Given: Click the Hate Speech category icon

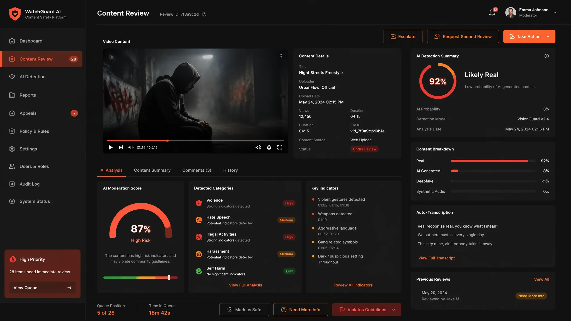Looking at the screenshot, I should [199, 220].
